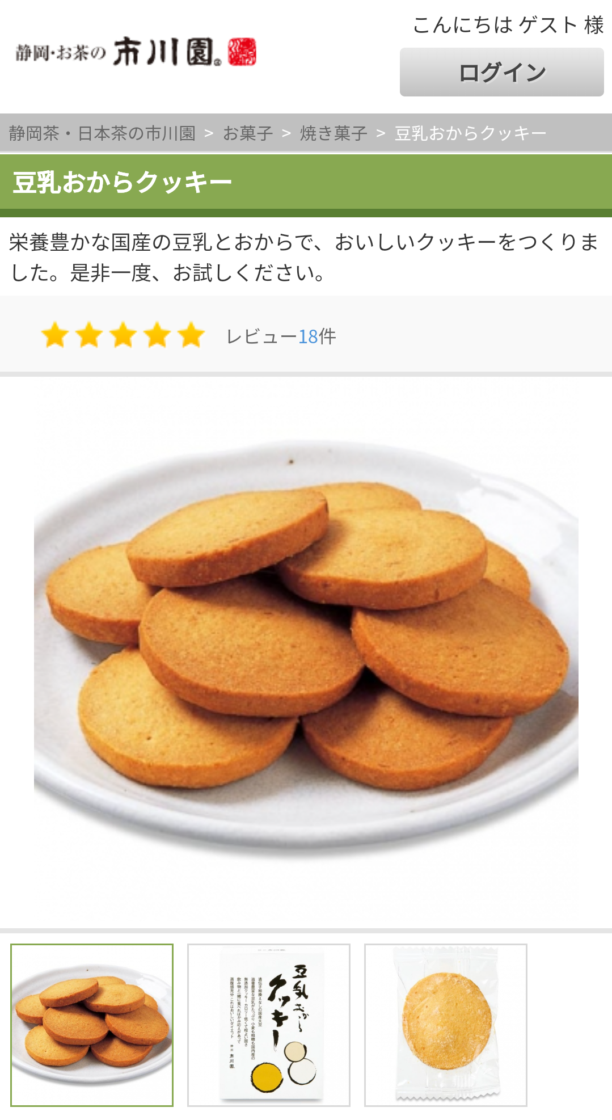This screenshot has height=1120, width=612.
Task: Select the individually wrapped cookie thumbnail
Action: pyautogui.click(x=446, y=1025)
